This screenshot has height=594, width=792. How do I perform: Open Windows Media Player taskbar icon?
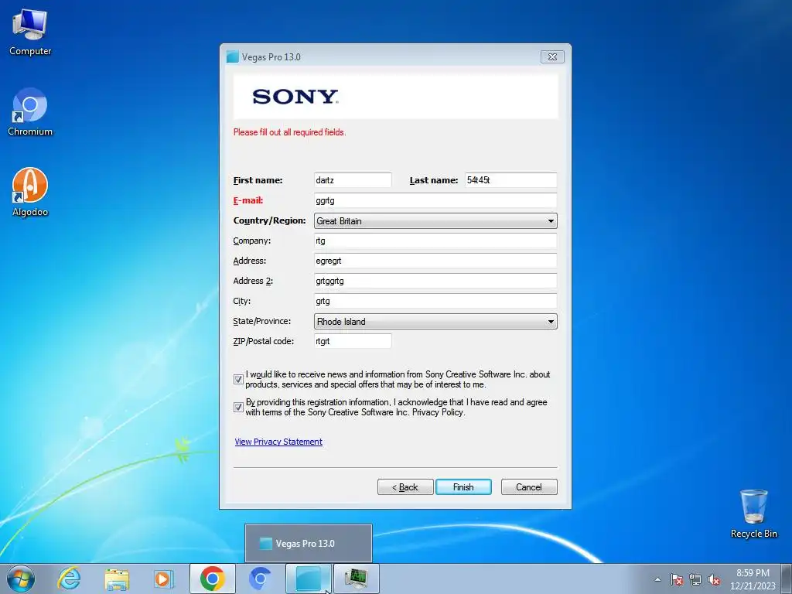coord(164,579)
